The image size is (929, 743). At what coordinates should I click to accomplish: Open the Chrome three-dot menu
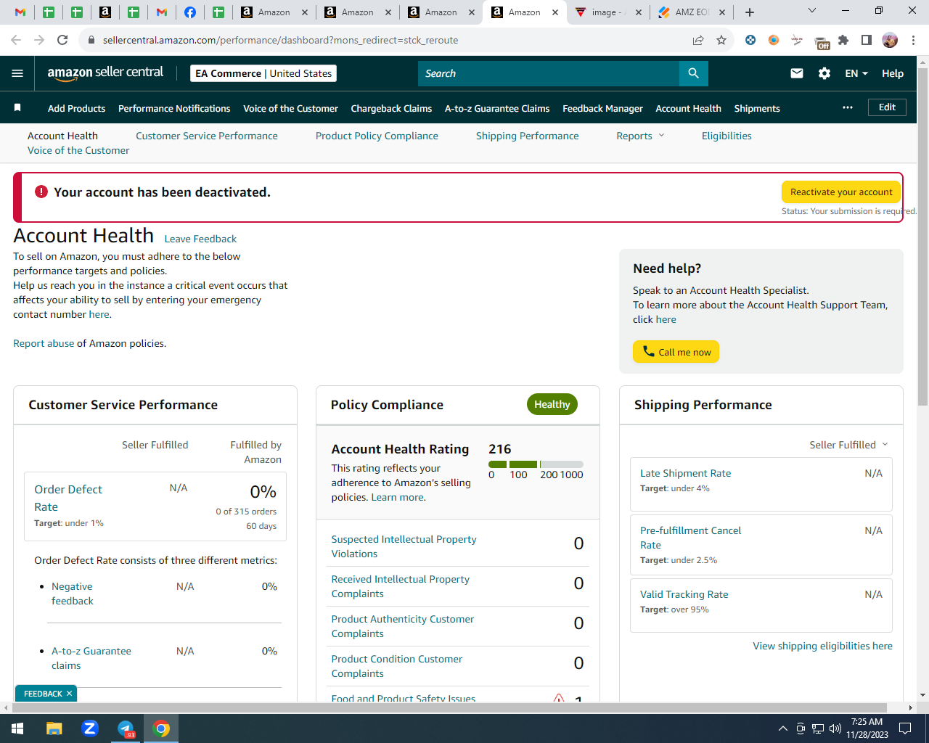(913, 40)
